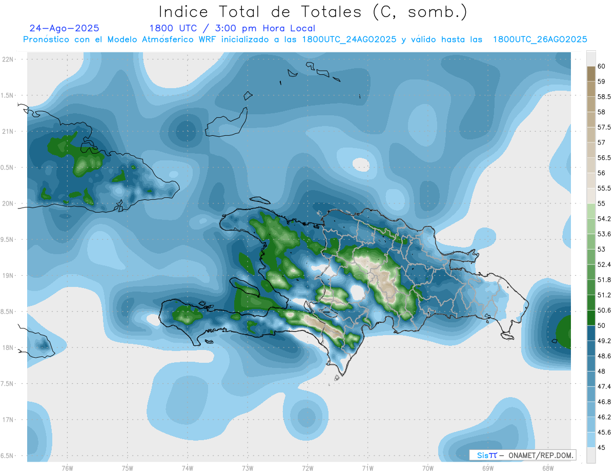Click the dark green swatch above colorbar label 50
The width and height of the screenshot is (615, 475).
point(591,318)
